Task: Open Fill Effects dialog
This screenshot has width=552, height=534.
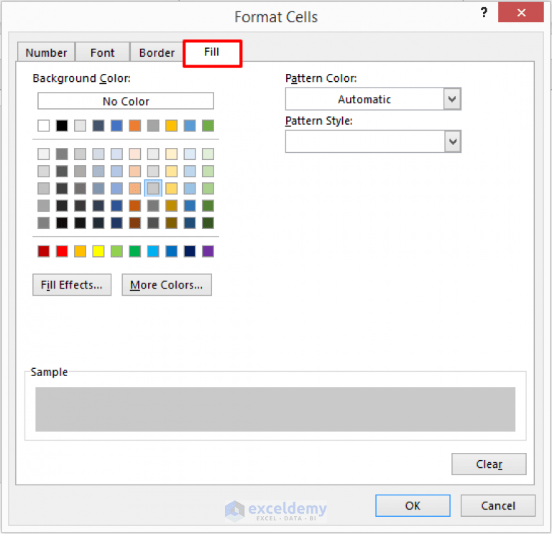Action: tap(72, 285)
